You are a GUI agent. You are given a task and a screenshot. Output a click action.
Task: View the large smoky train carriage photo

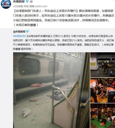51,90
